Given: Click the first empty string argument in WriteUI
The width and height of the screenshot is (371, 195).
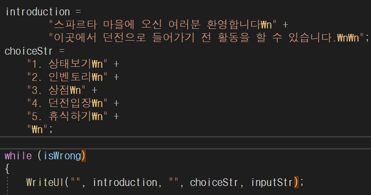Looking at the screenshot, I should tap(75, 181).
